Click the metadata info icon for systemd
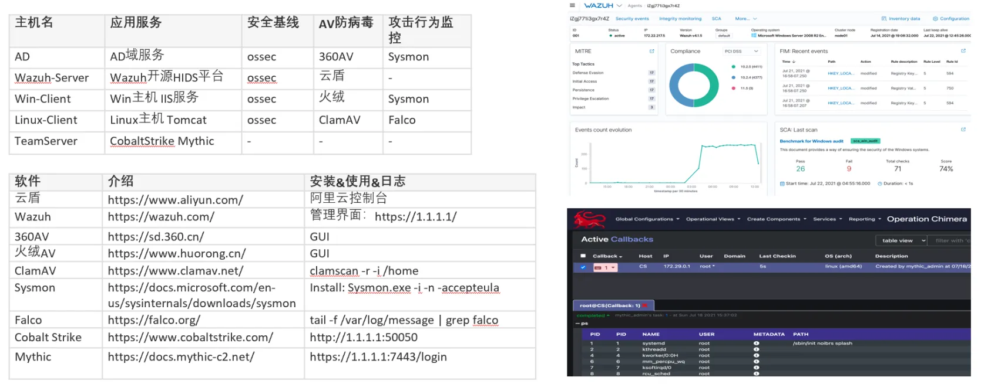The height and width of the screenshot is (384, 991). click(756, 344)
